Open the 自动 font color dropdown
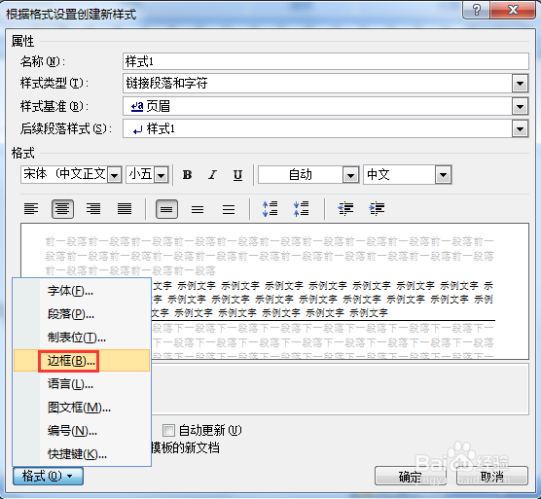 pyautogui.click(x=350, y=175)
